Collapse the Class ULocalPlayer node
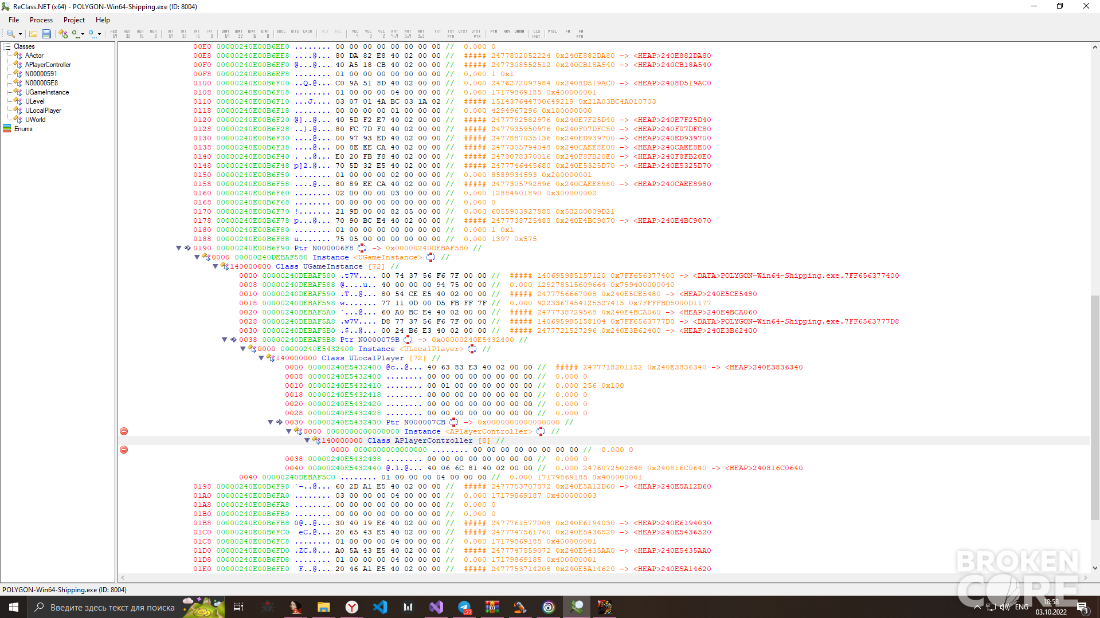Screen dimensions: 1100x618 (261, 358)
